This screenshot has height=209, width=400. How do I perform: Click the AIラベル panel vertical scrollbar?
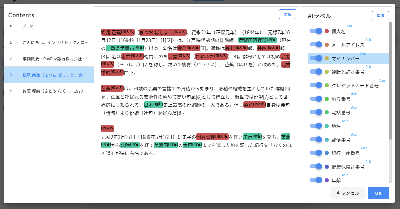390,81
